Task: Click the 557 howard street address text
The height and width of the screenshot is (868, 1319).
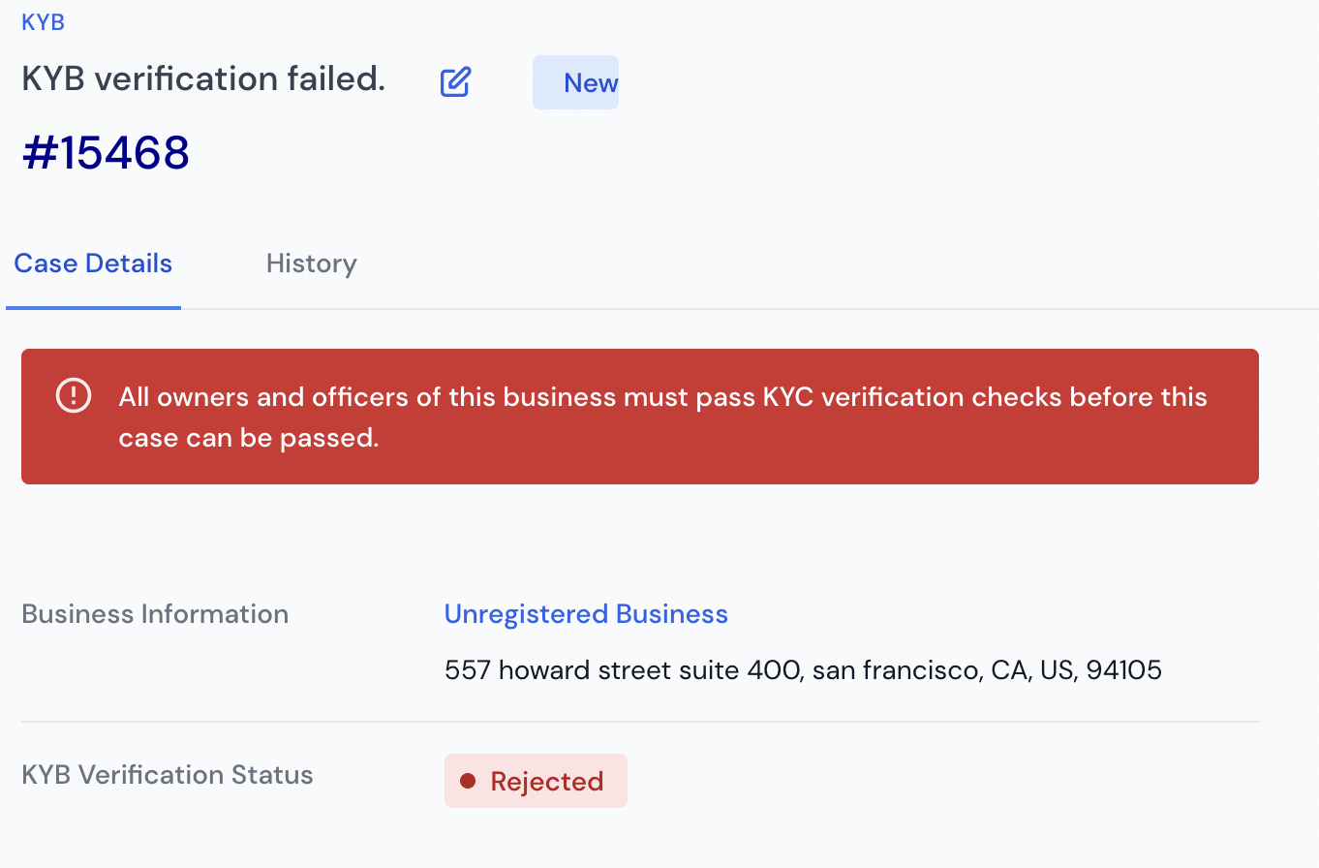Action: (803, 669)
